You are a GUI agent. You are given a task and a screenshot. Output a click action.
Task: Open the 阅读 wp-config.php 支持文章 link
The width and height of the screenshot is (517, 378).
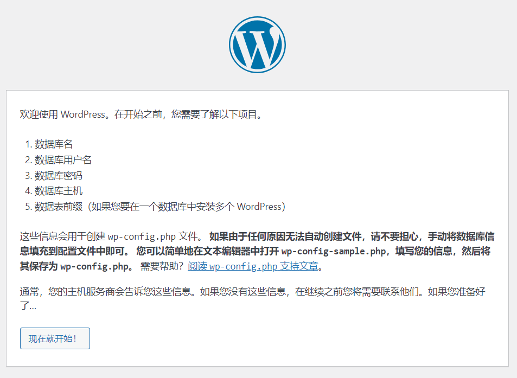coord(253,266)
